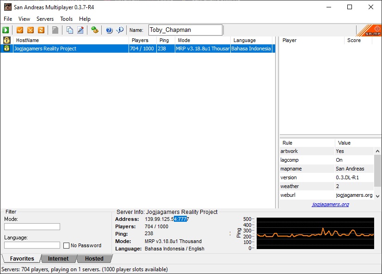
Task: Click the ping history graph
Action: [315, 233]
